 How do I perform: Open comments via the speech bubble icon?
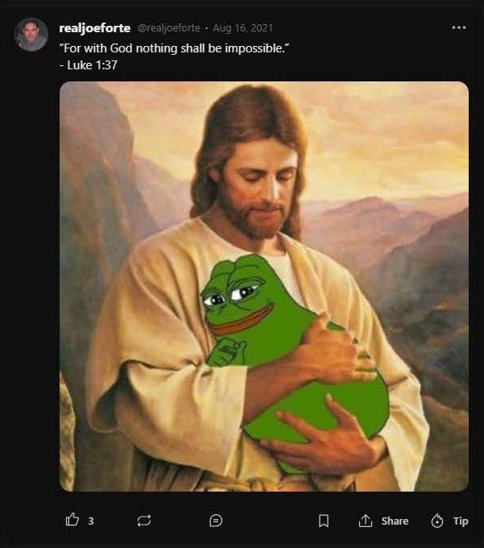tap(216, 521)
